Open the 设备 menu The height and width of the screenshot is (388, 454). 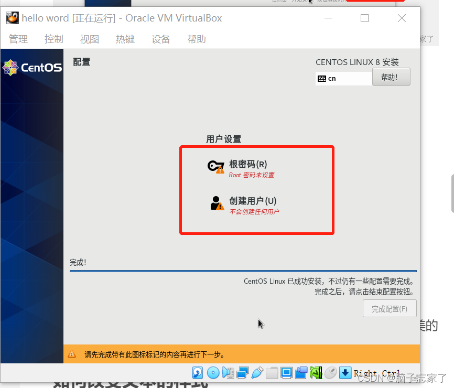pos(161,39)
